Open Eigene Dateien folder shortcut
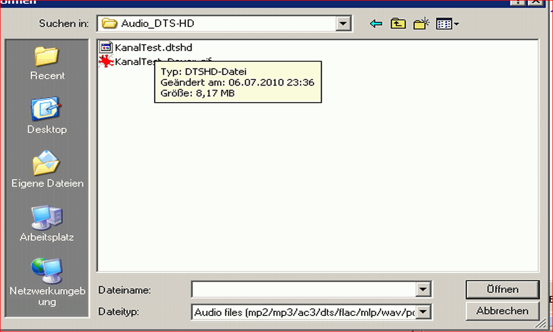The height and width of the screenshot is (332, 553). pos(47,170)
